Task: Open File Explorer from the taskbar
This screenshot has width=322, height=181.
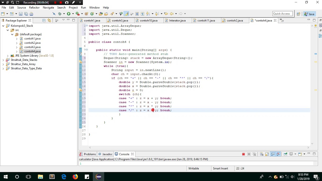Action: (x=40, y=177)
